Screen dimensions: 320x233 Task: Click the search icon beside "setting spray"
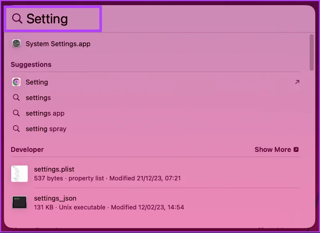(x=16, y=128)
